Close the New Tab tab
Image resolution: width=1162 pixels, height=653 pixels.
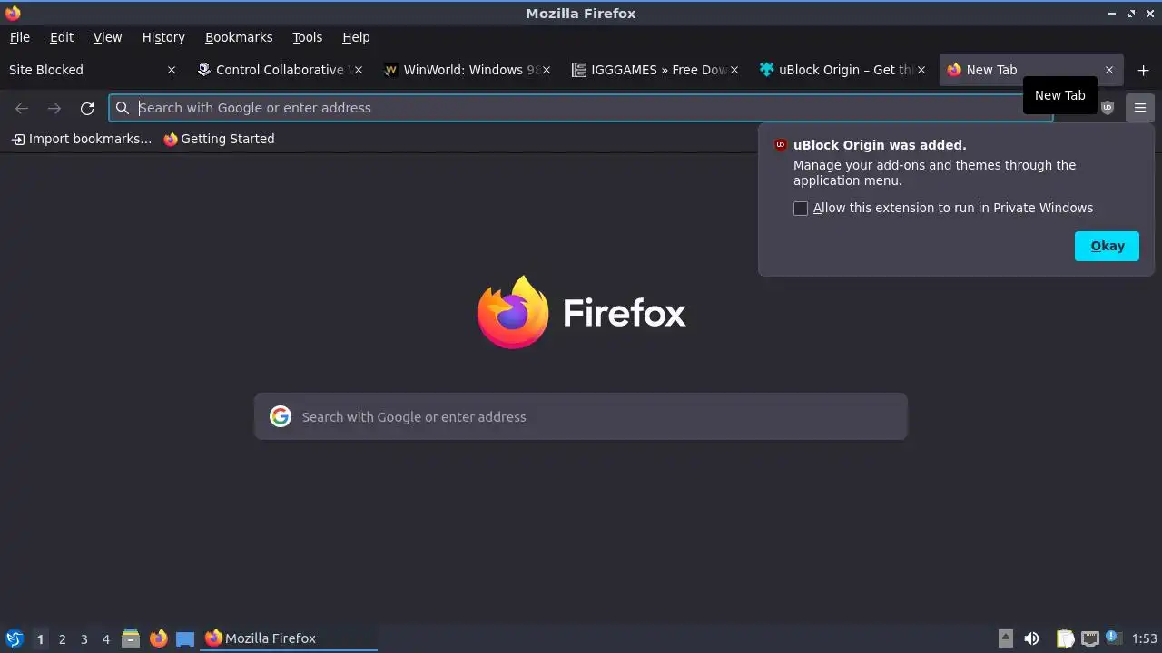[x=1108, y=70]
